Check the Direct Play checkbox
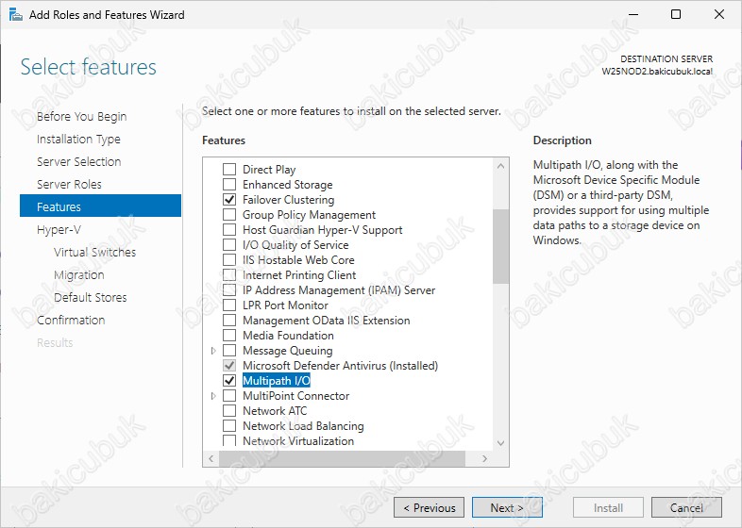 (229, 169)
